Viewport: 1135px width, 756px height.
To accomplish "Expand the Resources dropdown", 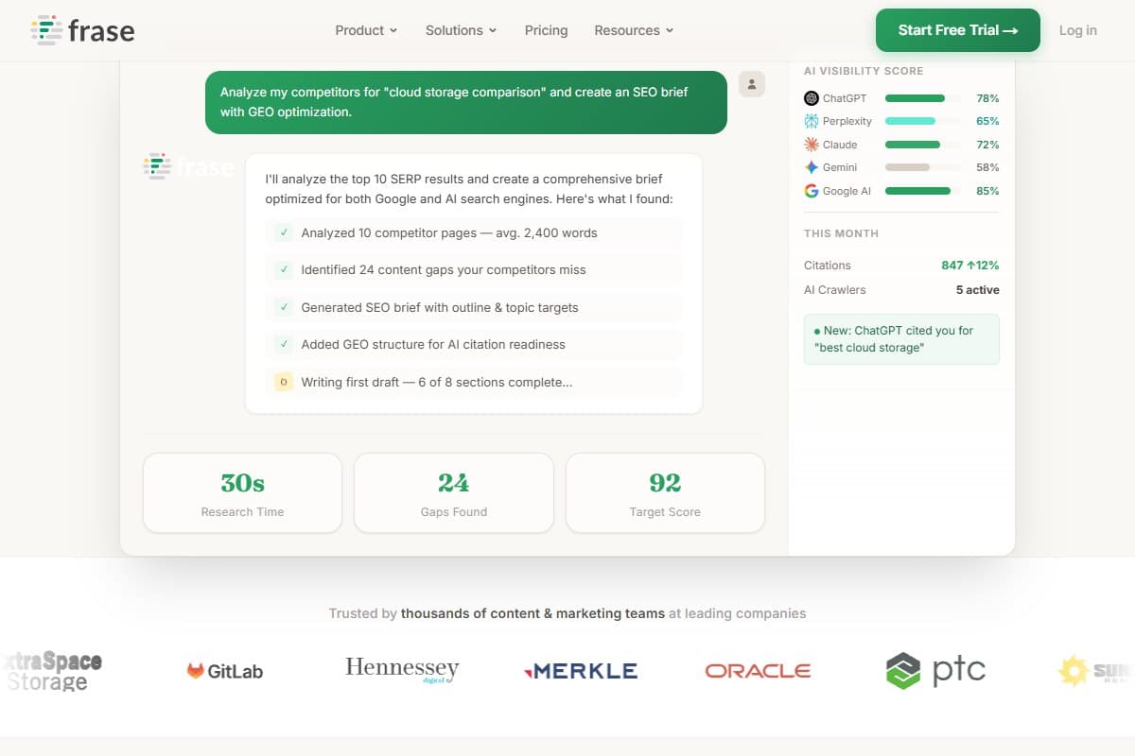I will click(634, 30).
